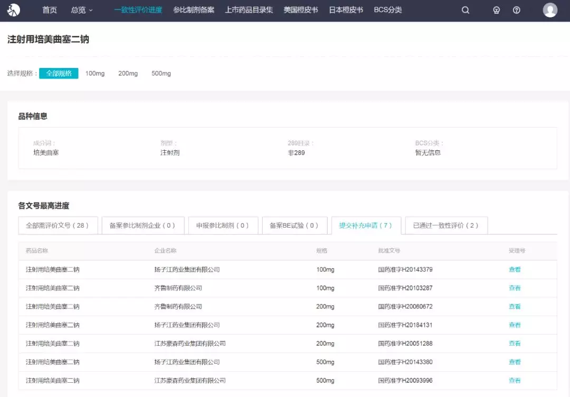Click 齐鲁制药有限公司 in H20060672 row

click(178, 306)
